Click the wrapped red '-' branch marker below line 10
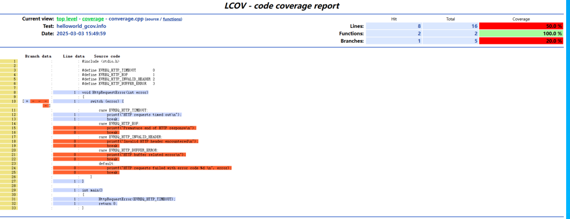Screen dimensions: 570x219 click(x=45, y=106)
